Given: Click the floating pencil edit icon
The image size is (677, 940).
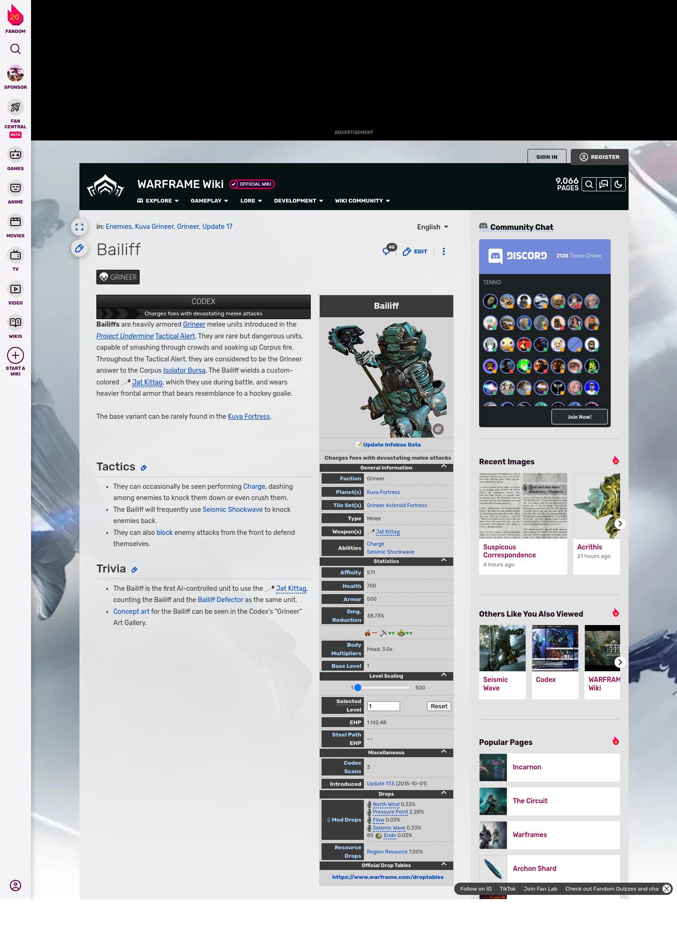Looking at the screenshot, I should point(79,248).
